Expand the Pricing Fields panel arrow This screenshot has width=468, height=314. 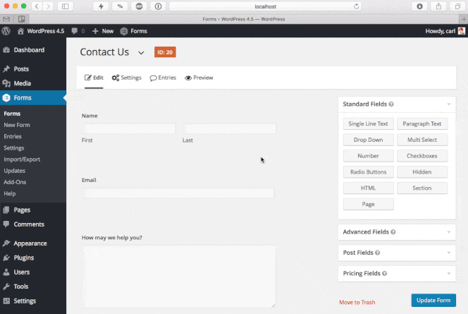pyautogui.click(x=448, y=273)
